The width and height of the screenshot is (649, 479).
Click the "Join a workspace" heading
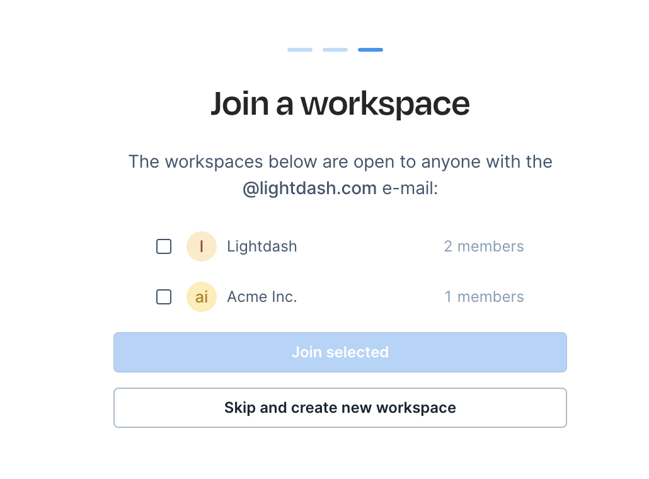click(340, 103)
